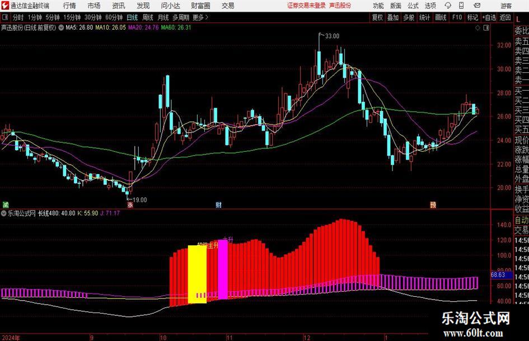
Task: Open the 资讯 menu
Action: point(119,6)
